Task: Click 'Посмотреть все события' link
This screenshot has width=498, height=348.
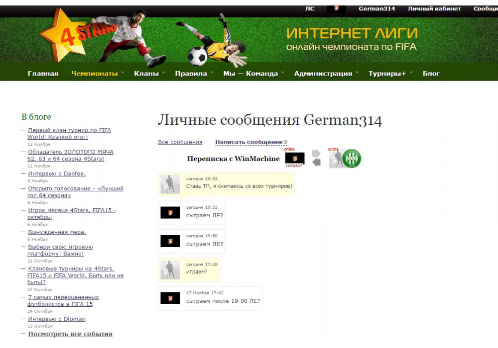Action: tap(70, 334)
